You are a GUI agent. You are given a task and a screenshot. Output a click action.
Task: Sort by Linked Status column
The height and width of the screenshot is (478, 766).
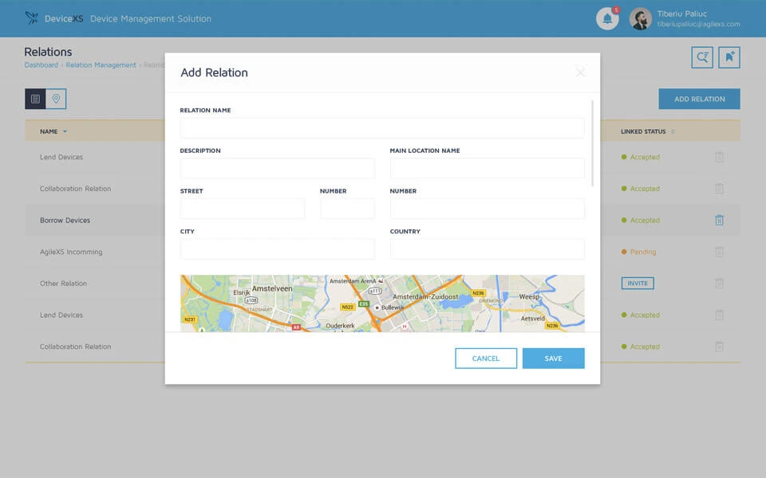[x=673, y=131]
